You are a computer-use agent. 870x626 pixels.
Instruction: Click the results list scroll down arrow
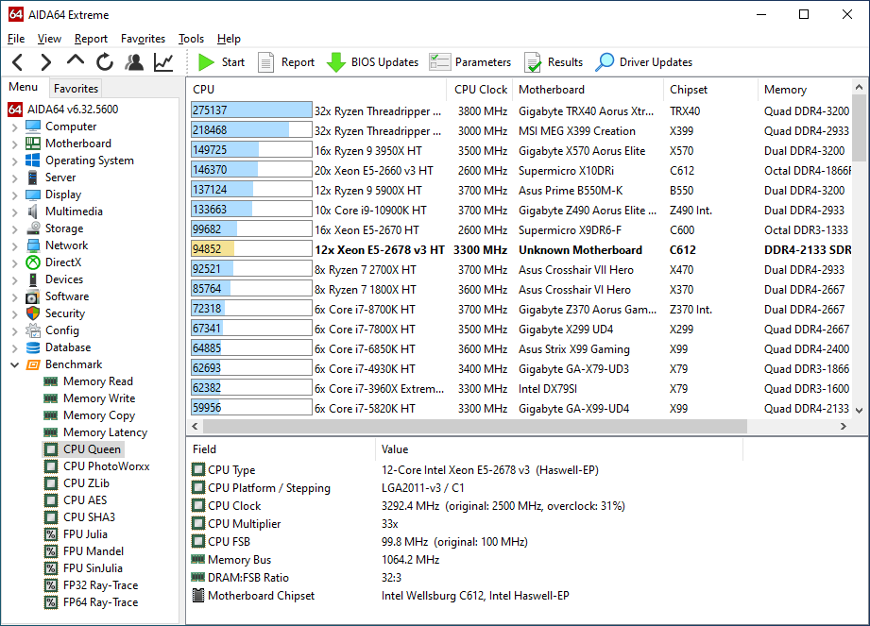click(x=859, y=411)
